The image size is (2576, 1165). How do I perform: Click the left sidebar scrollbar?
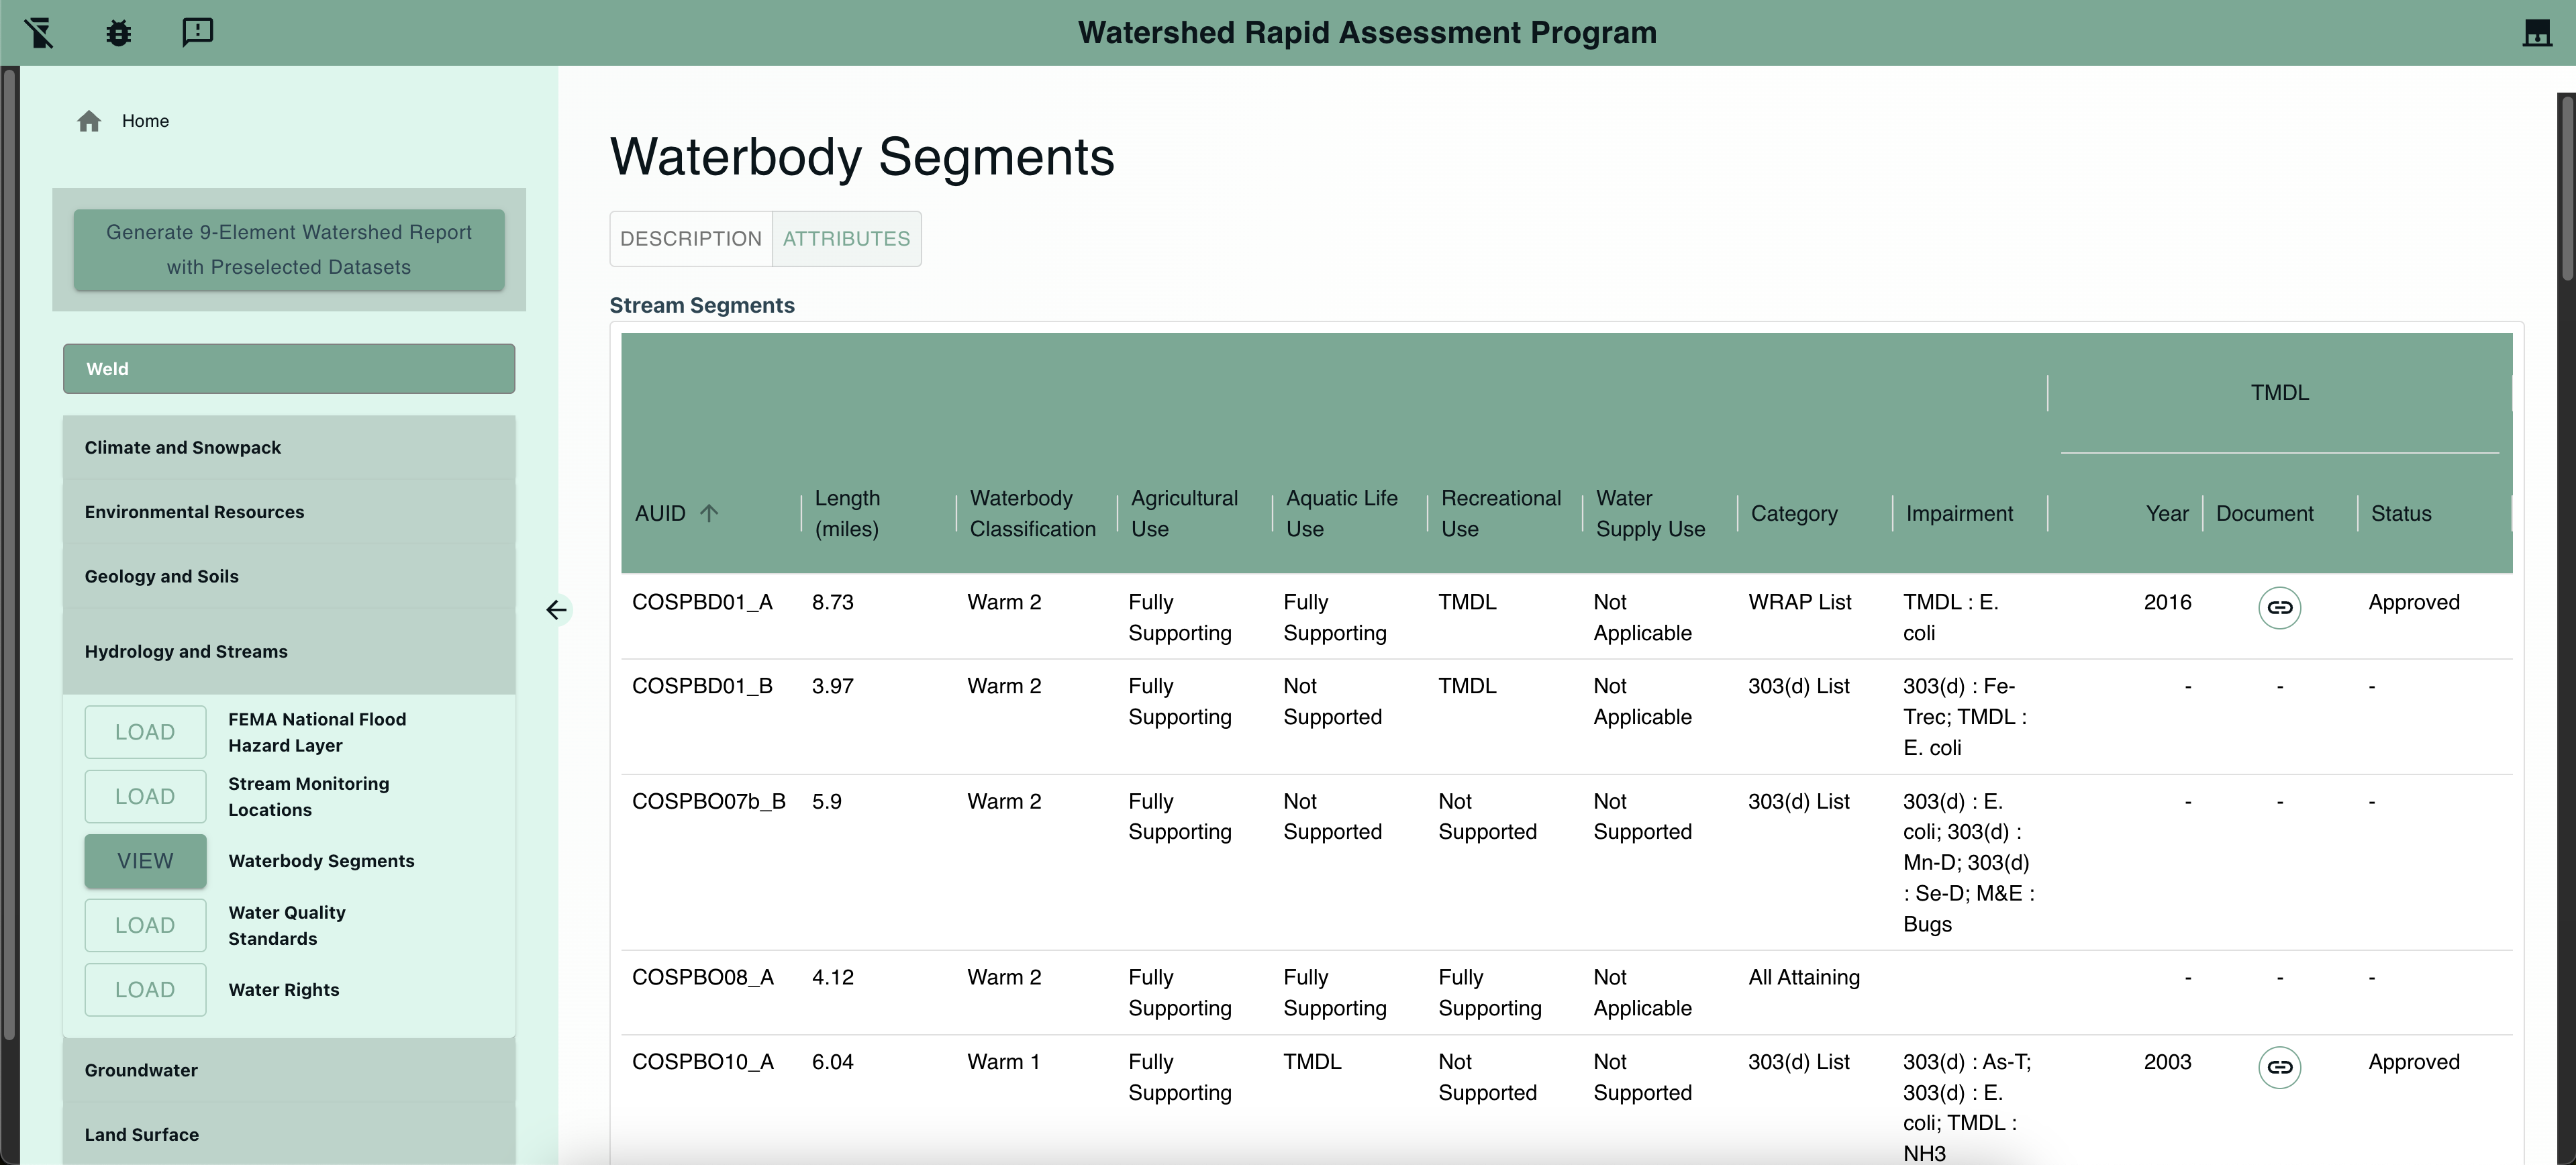[10, 555]
